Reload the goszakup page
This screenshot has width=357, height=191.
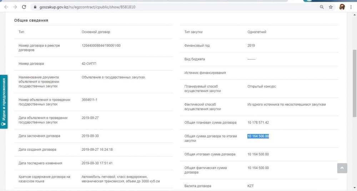tap(24, 7)
